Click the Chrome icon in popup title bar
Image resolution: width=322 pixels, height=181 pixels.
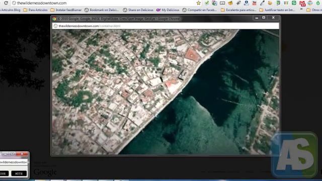coord(54,19)
